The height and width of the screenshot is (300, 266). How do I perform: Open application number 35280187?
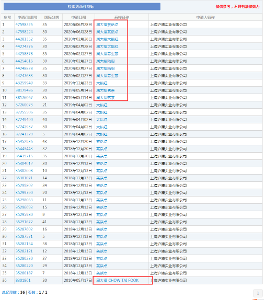[24, 273]
